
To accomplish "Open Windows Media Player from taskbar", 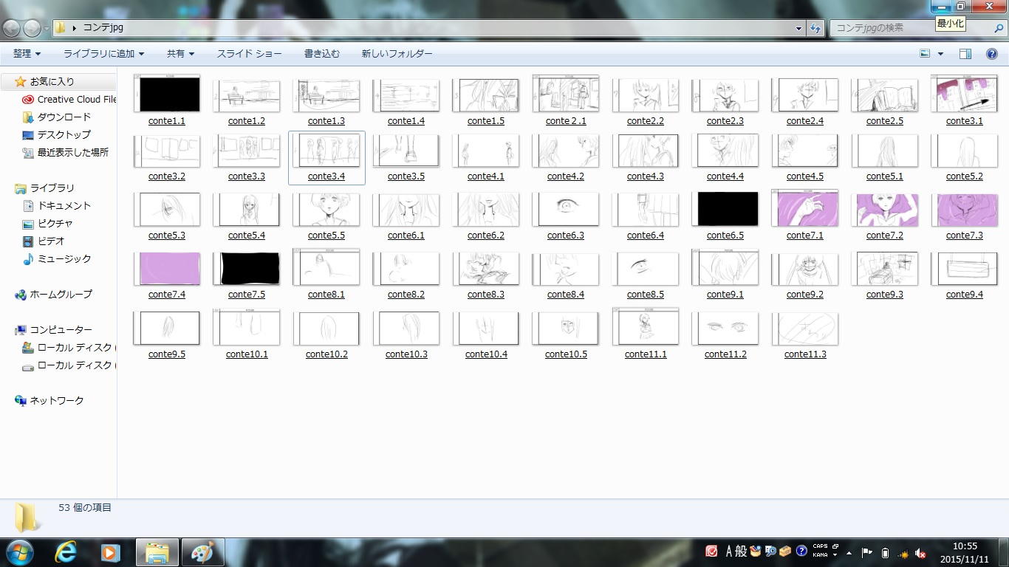I will coord(111,551).
